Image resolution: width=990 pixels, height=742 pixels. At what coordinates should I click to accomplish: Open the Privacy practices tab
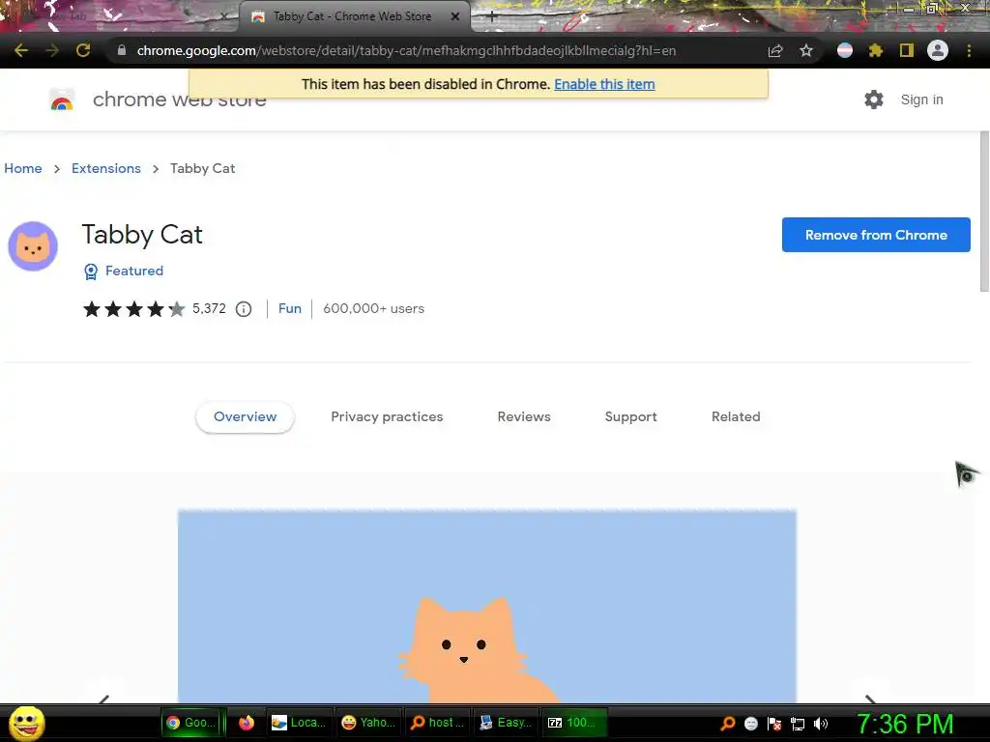pyautogui.click(x=387, y=417)
